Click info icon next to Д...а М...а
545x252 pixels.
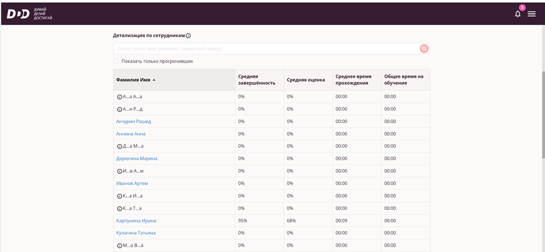[x=119, y=147]
